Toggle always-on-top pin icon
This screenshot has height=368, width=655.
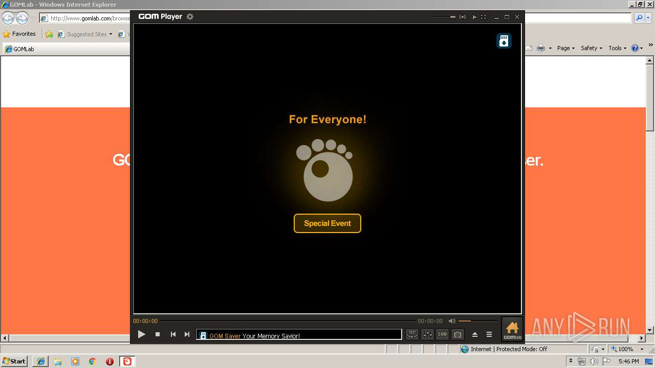pos(473,17)
